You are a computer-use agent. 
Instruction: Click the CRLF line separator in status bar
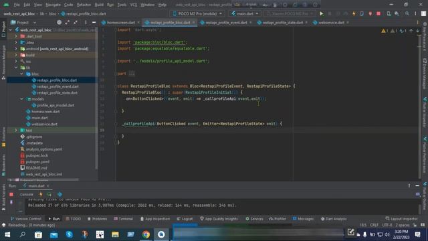pos(374,225)
